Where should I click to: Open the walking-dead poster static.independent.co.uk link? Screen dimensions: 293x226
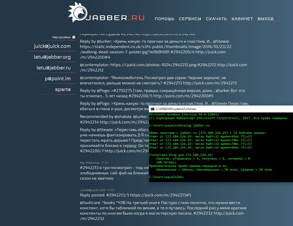click(x=156, y=49)
